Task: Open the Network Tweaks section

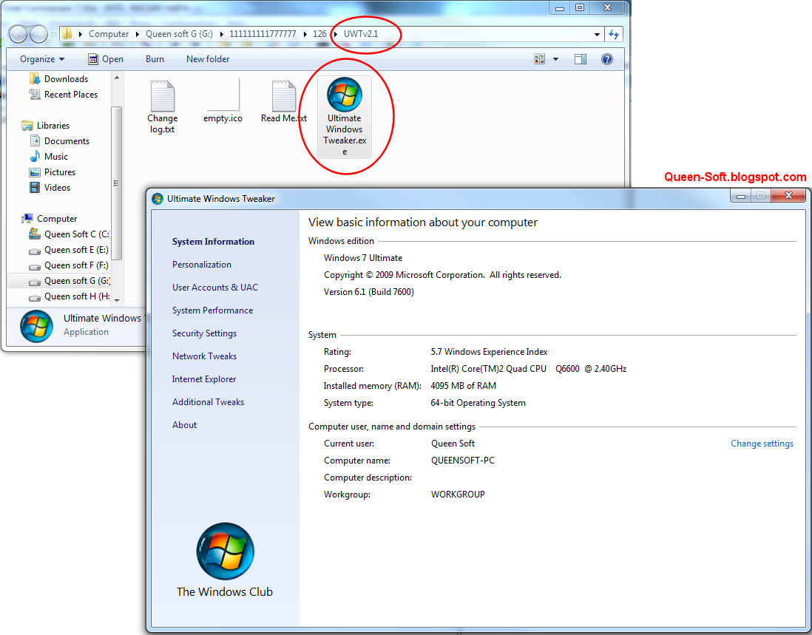Action: 205,356
